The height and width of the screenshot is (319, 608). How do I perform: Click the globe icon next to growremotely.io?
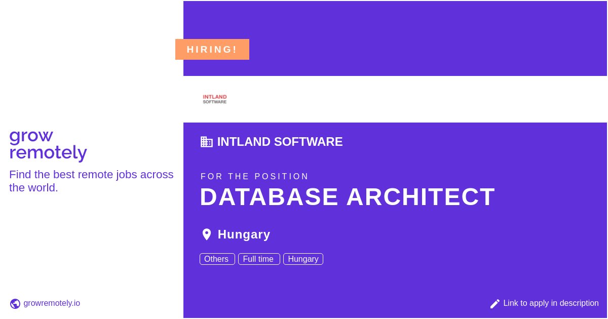15,303
